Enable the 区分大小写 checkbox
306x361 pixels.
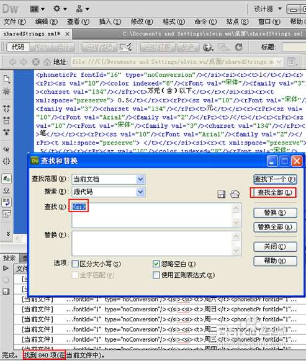[x=75, y=264]
